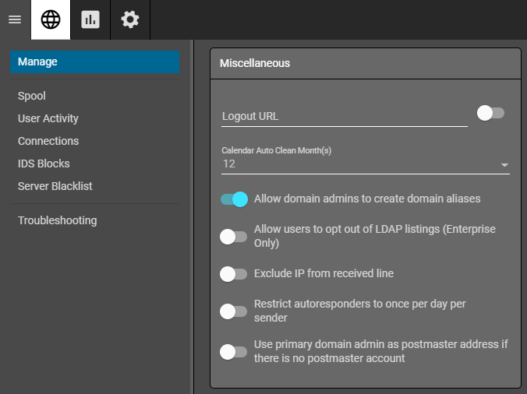The width and height of the screenshot is (527, 394).
Task: Enable Exclude IP from received line
Action: point(234,274)
